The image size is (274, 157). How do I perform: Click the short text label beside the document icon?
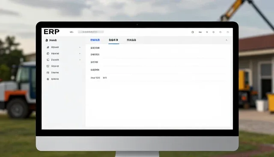[x=200, y=32]
